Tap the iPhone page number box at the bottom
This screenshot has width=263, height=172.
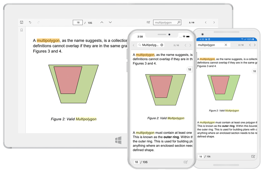point(136,162)
